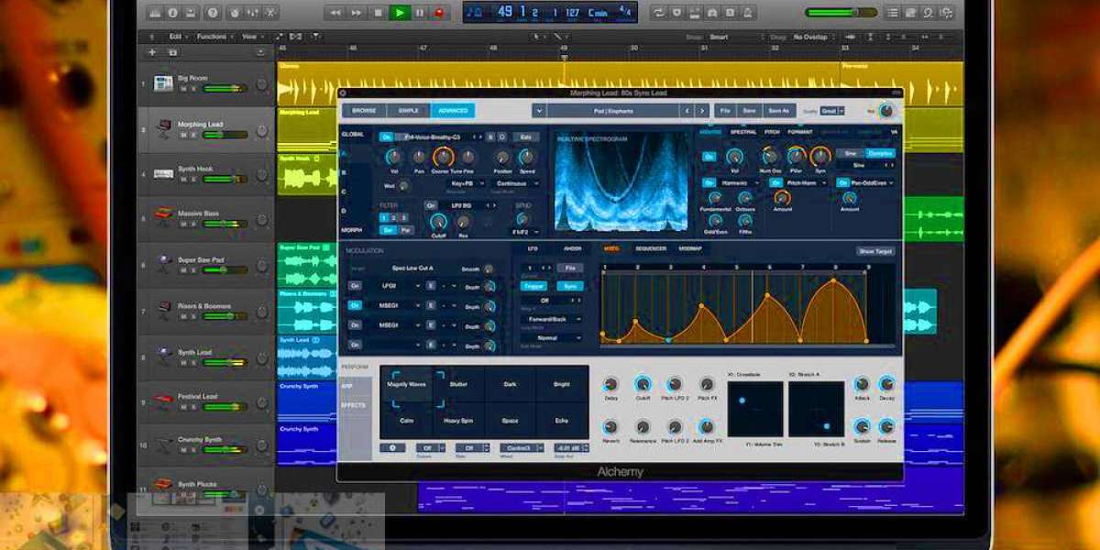Open the Functions menu in Tracks area
This screenshot has width=1100, height=550.
[x=214, y=37]
